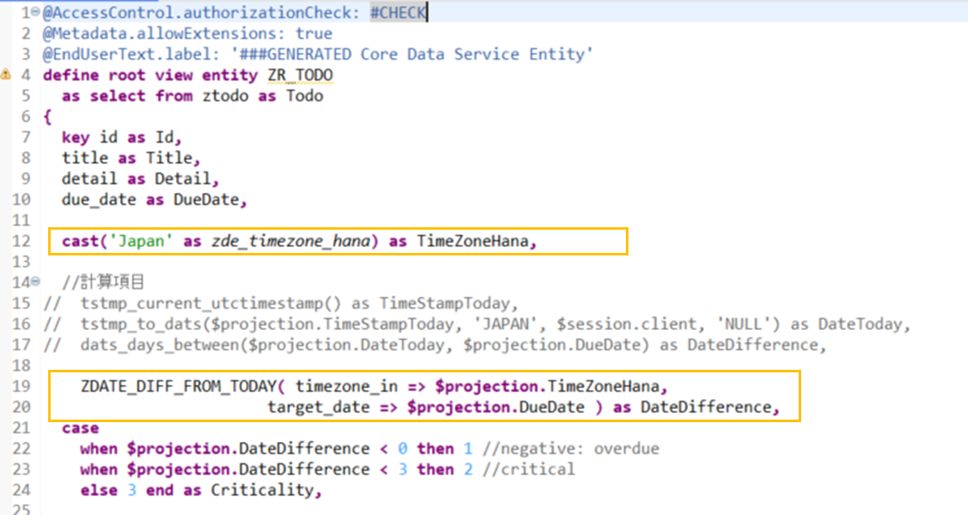
Task: Click the #CHECK annotation value
Action: [x=398, y=13]
